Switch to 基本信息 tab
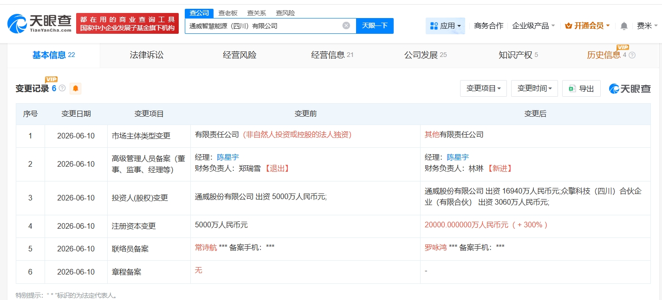This screenshot has height=300, width=662. (53, 55)
